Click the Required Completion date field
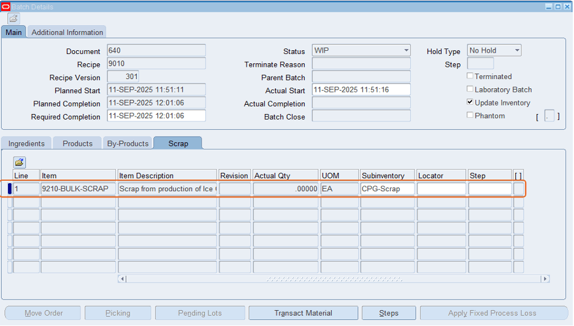Screen dimensions: 574x326 pyautogui.click(x=156, y=116)
